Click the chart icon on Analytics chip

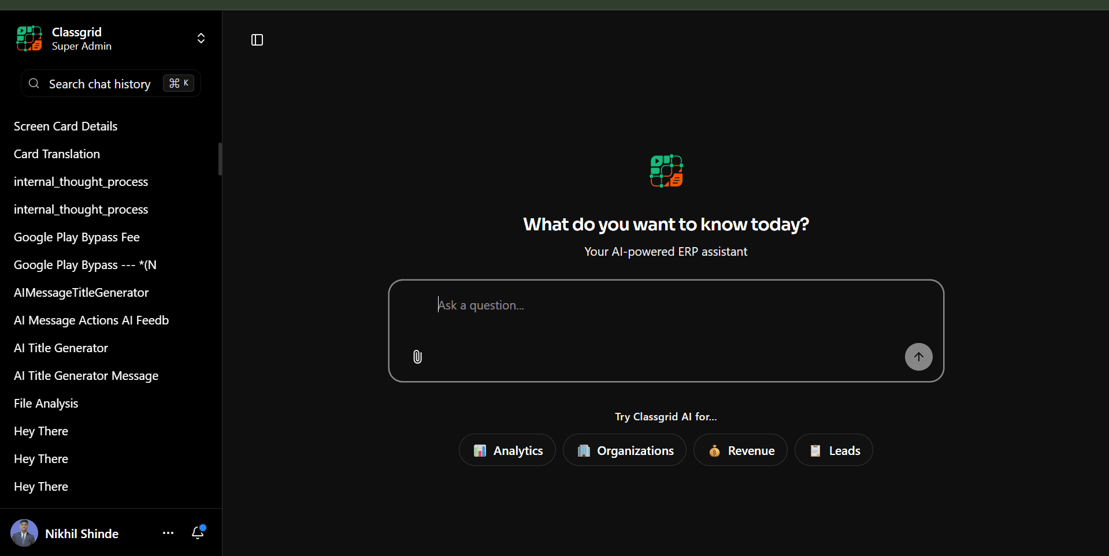(x=480, y=451)
